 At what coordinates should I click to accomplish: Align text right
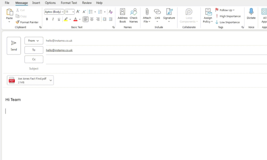(x=98, y=19)
